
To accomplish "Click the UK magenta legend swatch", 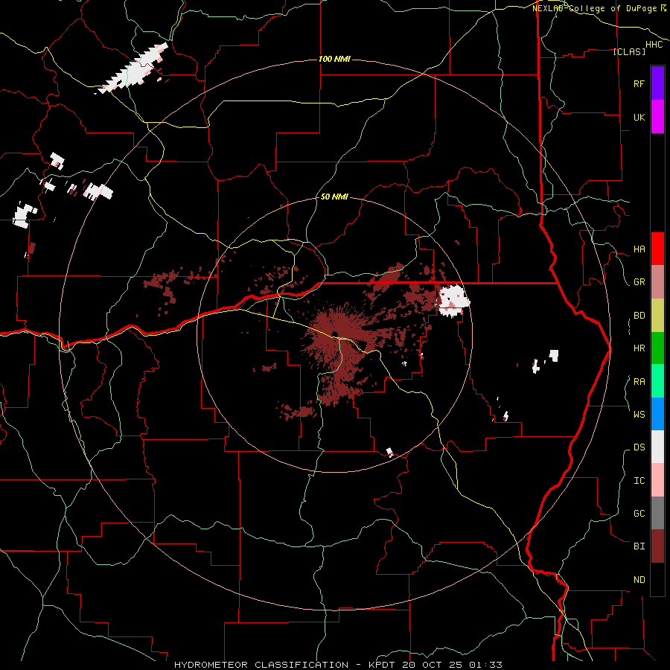I will tap(657, 117).
